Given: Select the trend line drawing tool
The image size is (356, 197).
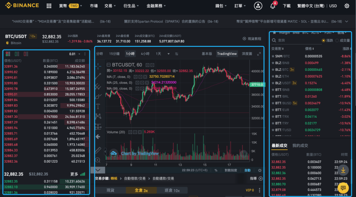Looking at the screenshot, I should 98,76.
